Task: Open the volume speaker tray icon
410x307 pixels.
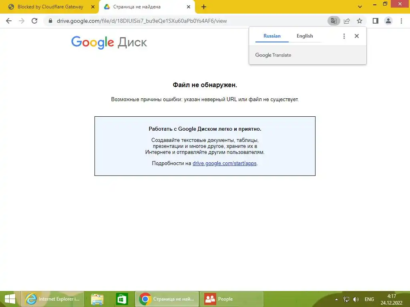Action: point(356,299)
